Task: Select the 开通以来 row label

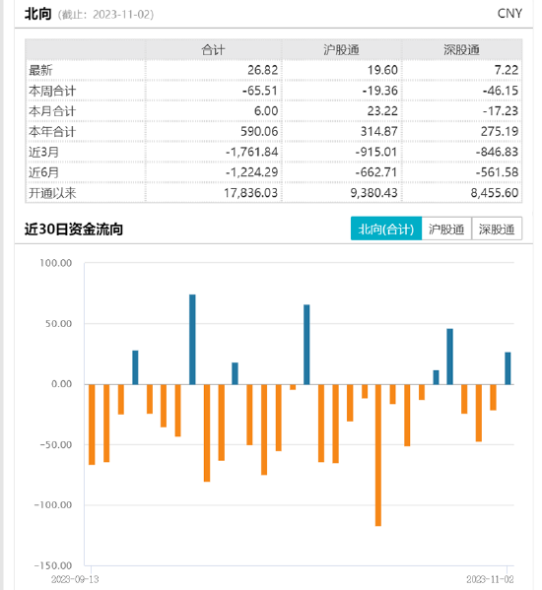Action: 52,193
